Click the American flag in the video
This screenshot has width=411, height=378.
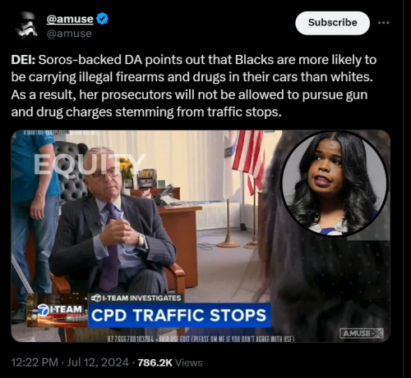(x=248, y=159)
